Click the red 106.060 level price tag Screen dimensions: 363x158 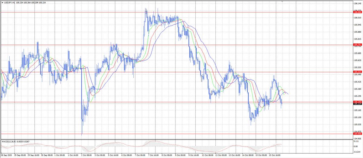357,12
